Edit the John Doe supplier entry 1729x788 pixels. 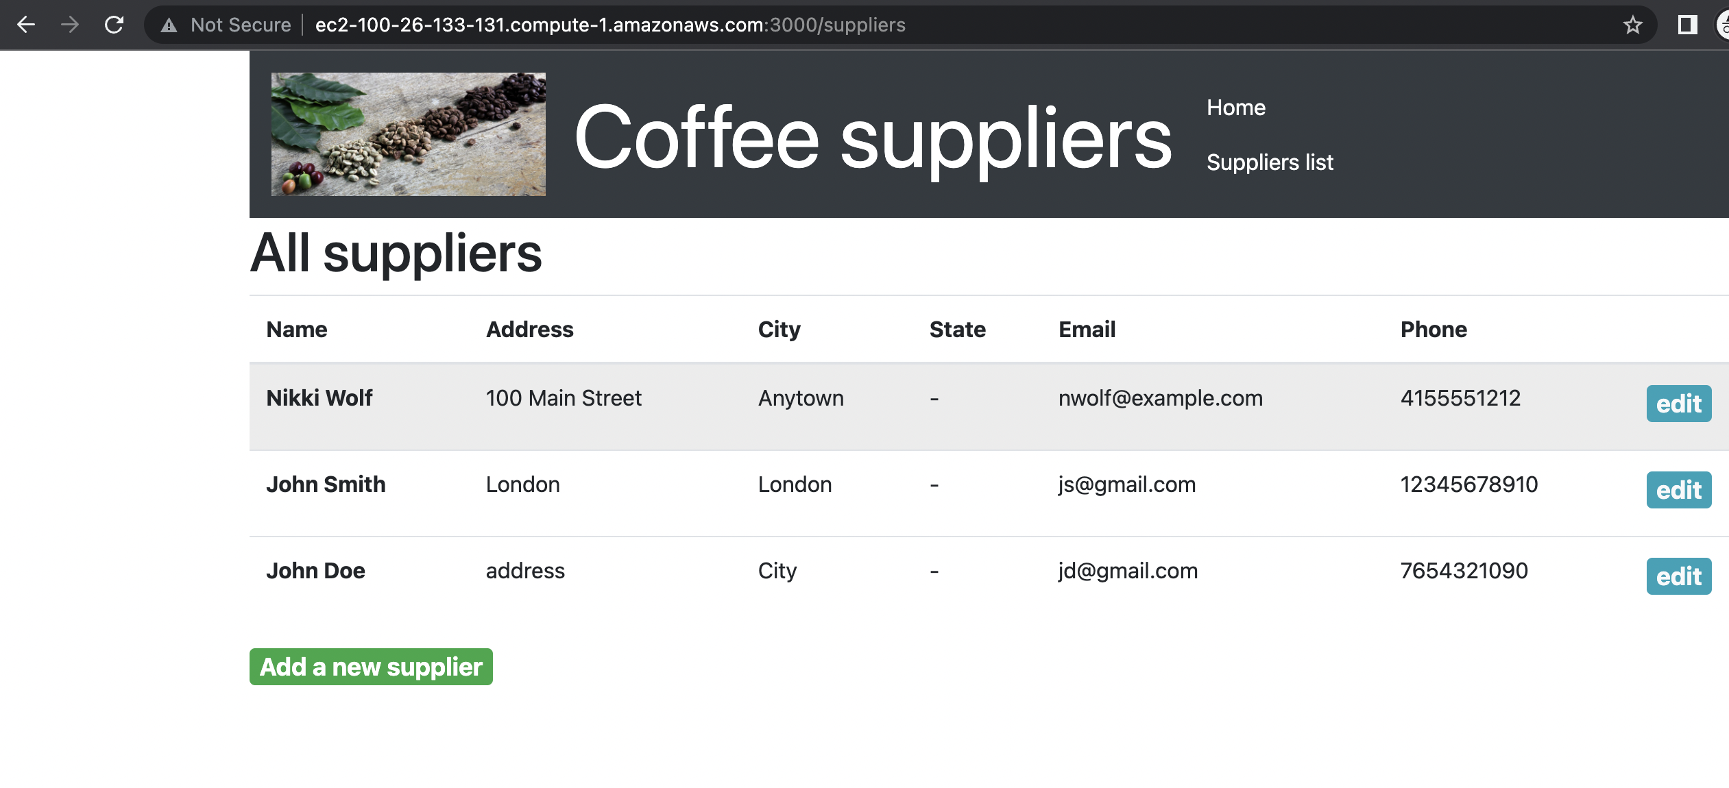(1678, 576)
